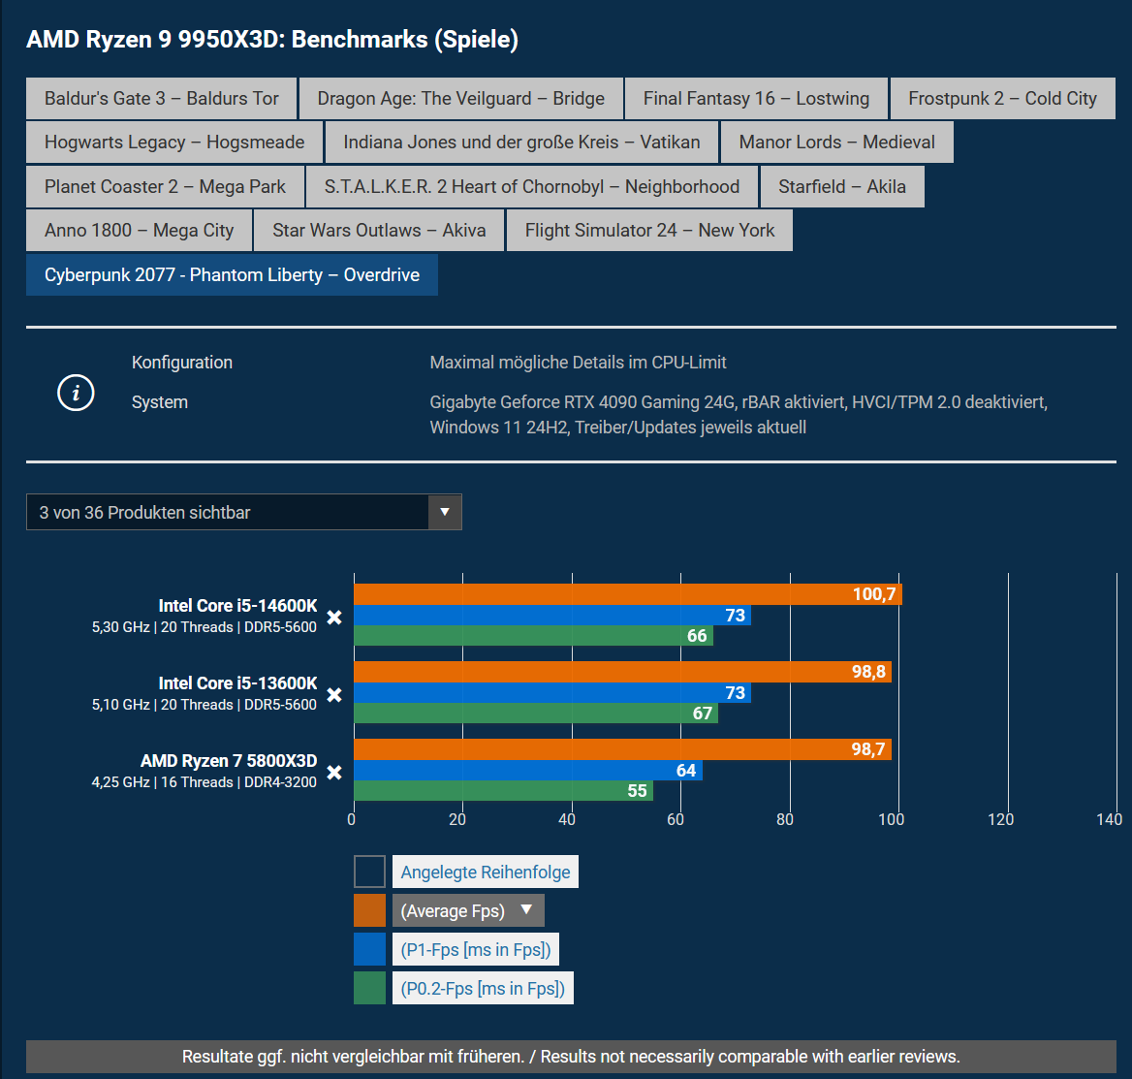Viewport: 1132px width, 1079px height.
Task: Open the products visible dropdown arrow
Action: [x=445, y=512]
